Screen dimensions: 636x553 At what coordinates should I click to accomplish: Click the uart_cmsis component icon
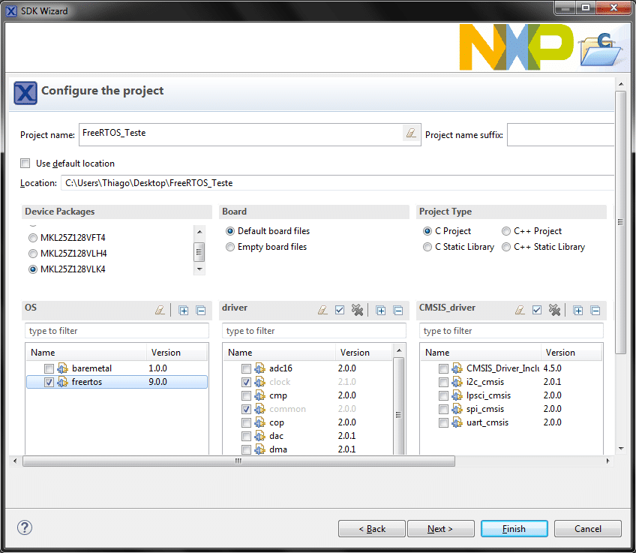457,422
